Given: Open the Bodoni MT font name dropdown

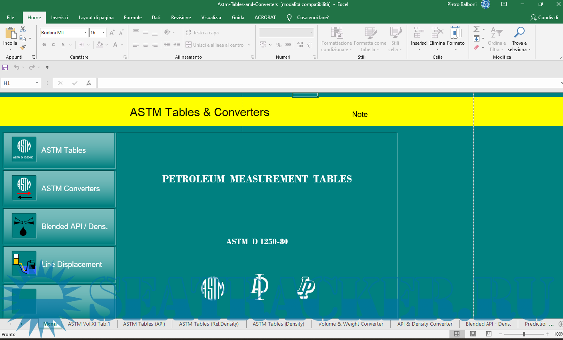Looking at the screenshot, I should click(x=85, y=33).
